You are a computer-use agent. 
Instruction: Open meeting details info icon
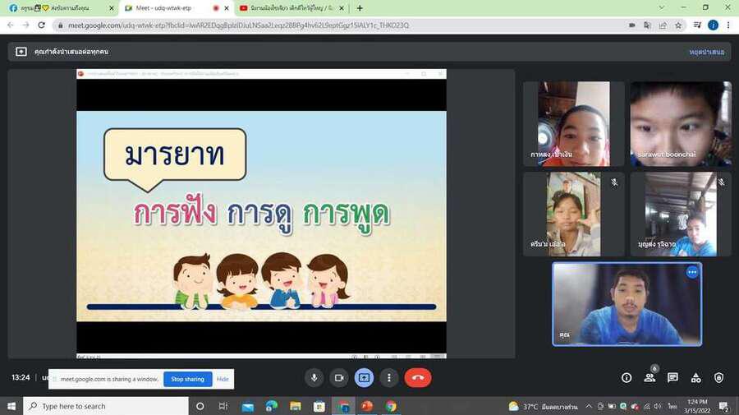tap(627, 377)
